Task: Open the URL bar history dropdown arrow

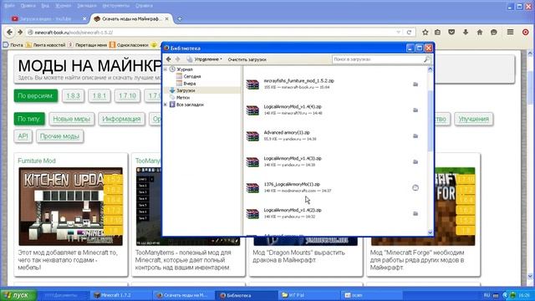Action: [x=399, y=33]
